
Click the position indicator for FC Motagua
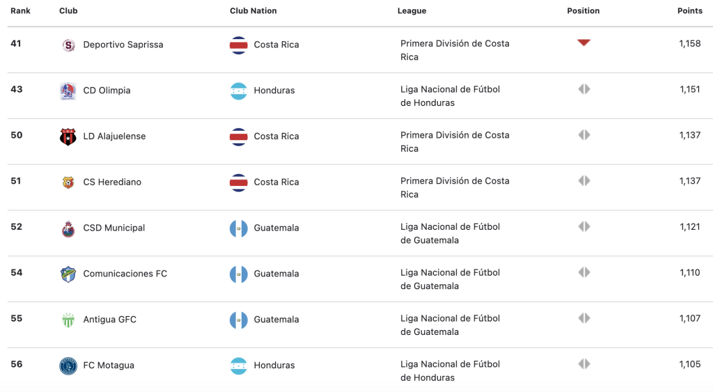coord(584,364)
